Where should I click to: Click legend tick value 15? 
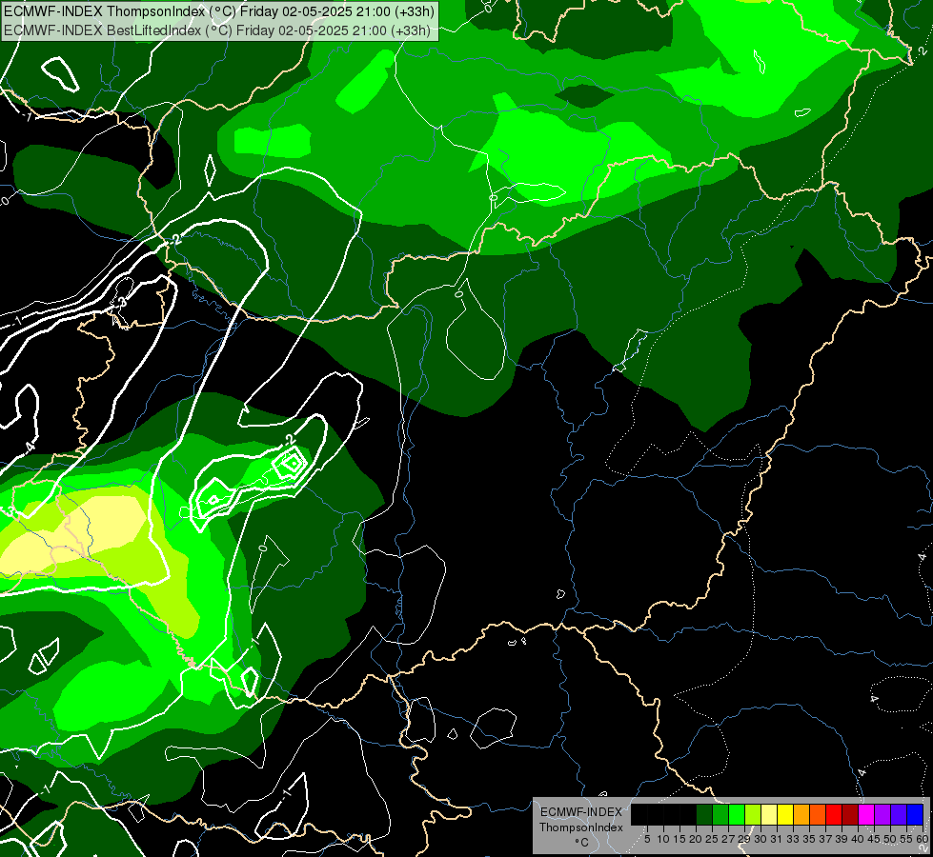coord(680,839)
